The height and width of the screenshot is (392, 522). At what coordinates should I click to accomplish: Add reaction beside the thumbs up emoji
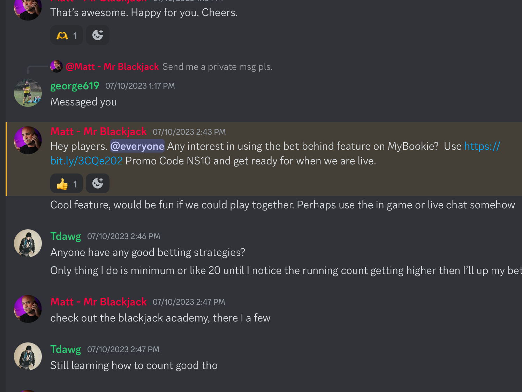click(98, 184)
